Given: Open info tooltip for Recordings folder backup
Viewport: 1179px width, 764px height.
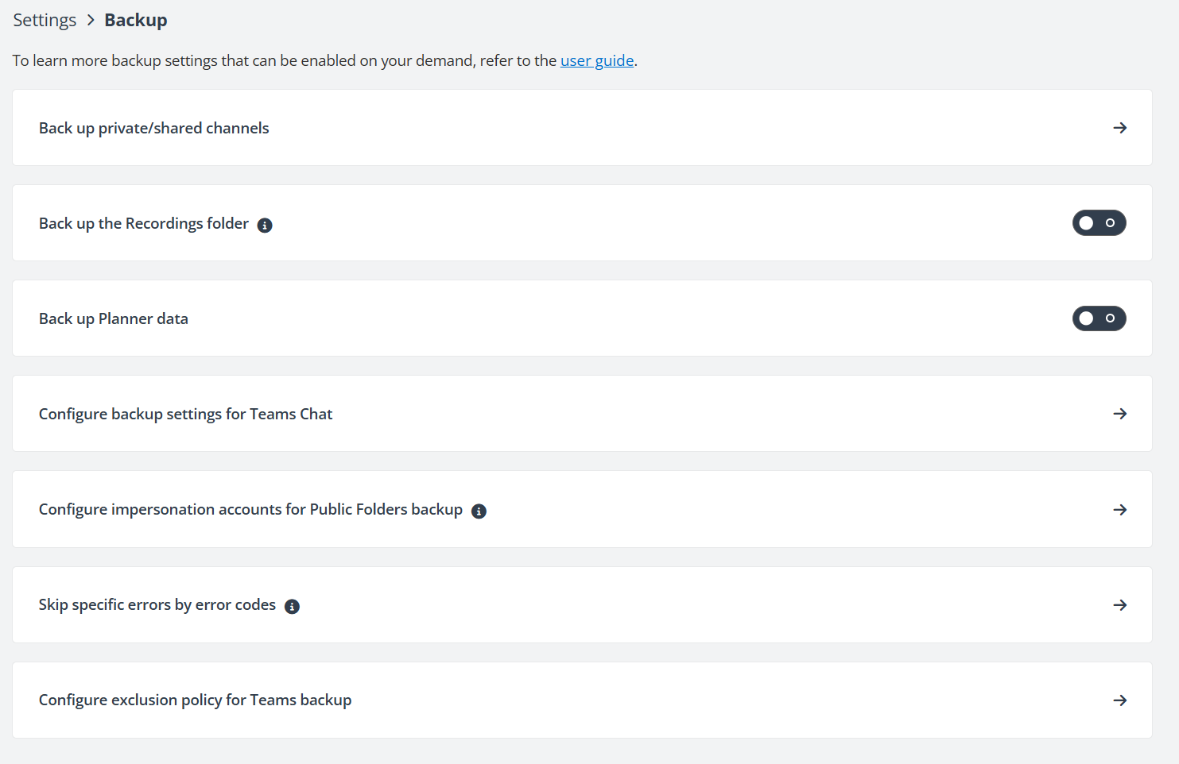Looking at the screenshot, I should pos(265,225).
